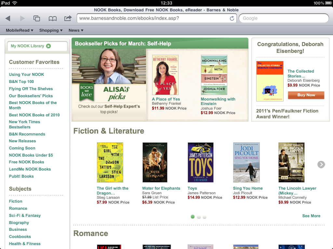Click Water for Elephants book cover
This screenshot has width=333, height=249.
[x=155, y=162]
